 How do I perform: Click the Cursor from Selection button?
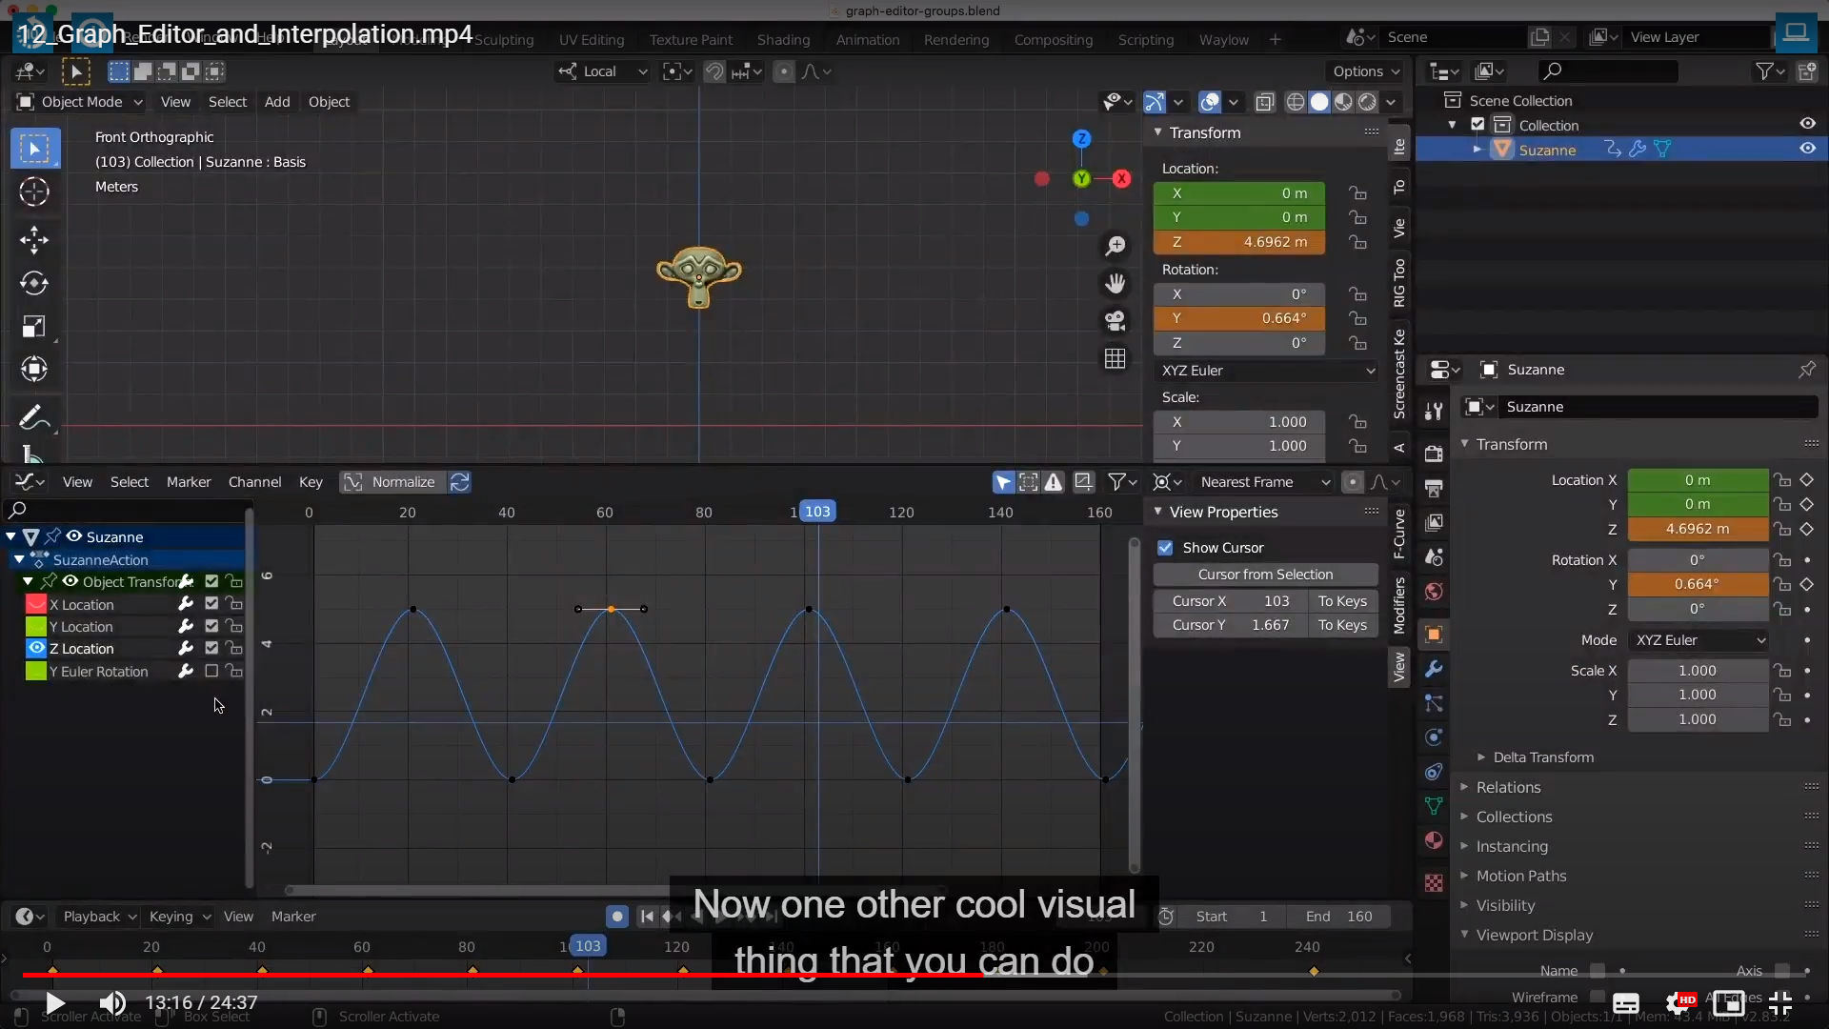[1265, 575]
